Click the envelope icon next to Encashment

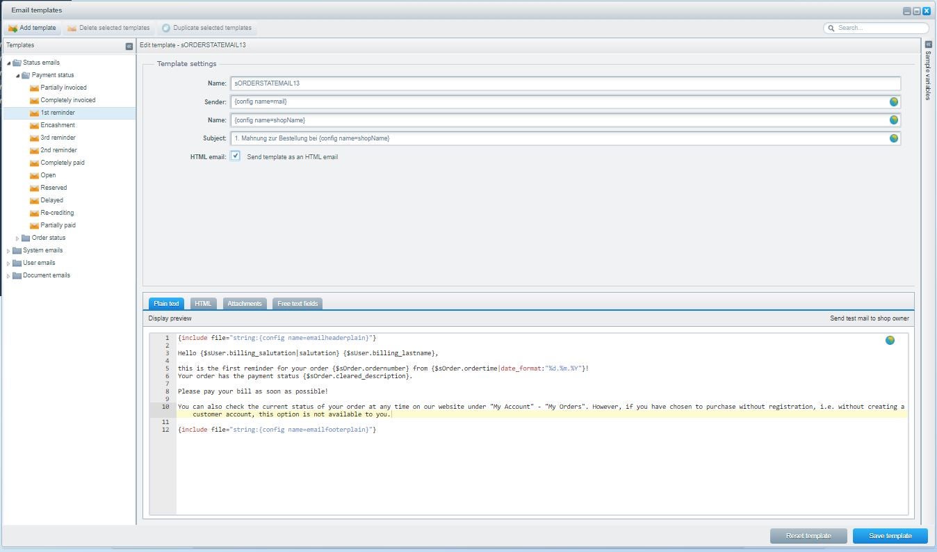[x=35, y=125]
